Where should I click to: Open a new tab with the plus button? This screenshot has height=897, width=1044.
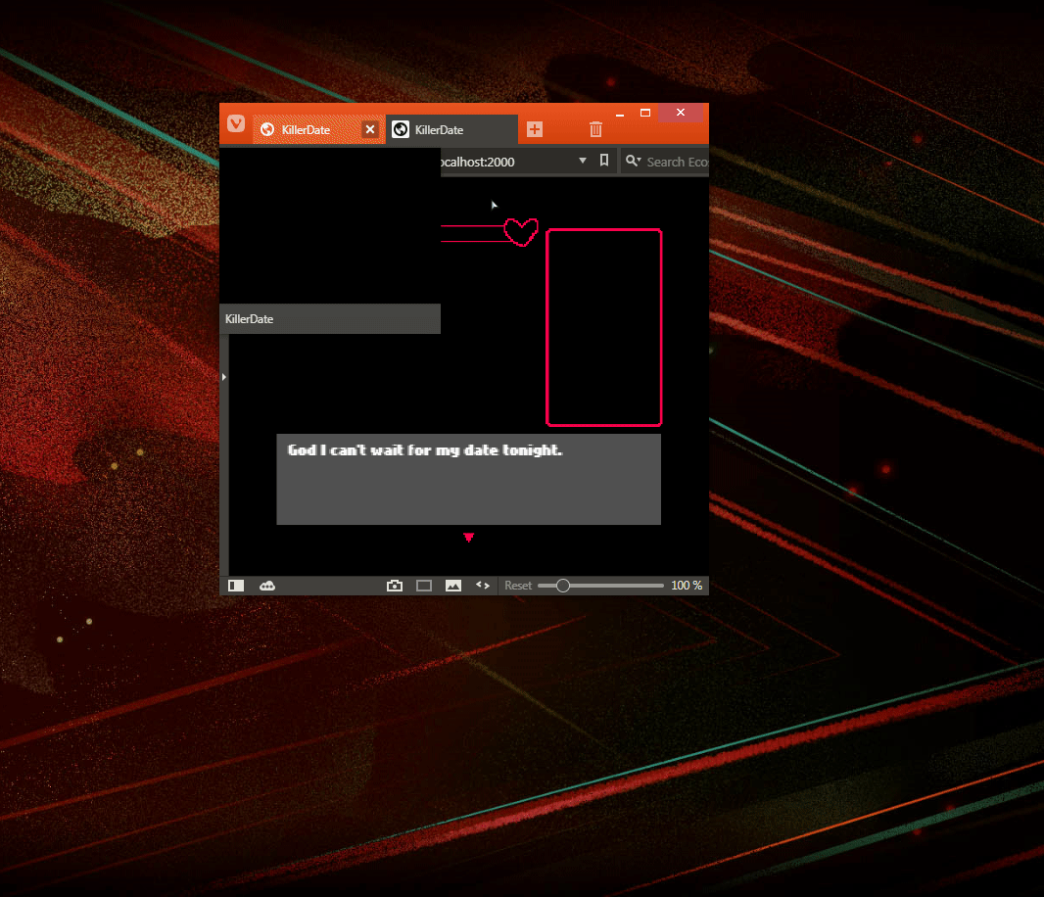pyautogui.click(x=535, y=129)
